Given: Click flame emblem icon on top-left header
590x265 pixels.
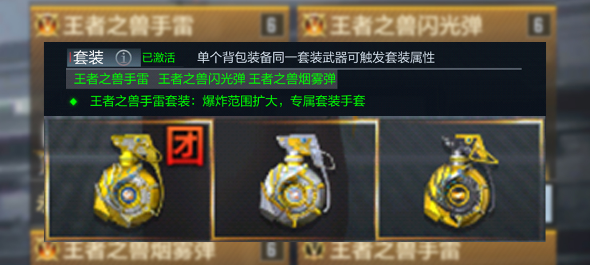Looking at the screenshot, I should [x=47, y=25].
